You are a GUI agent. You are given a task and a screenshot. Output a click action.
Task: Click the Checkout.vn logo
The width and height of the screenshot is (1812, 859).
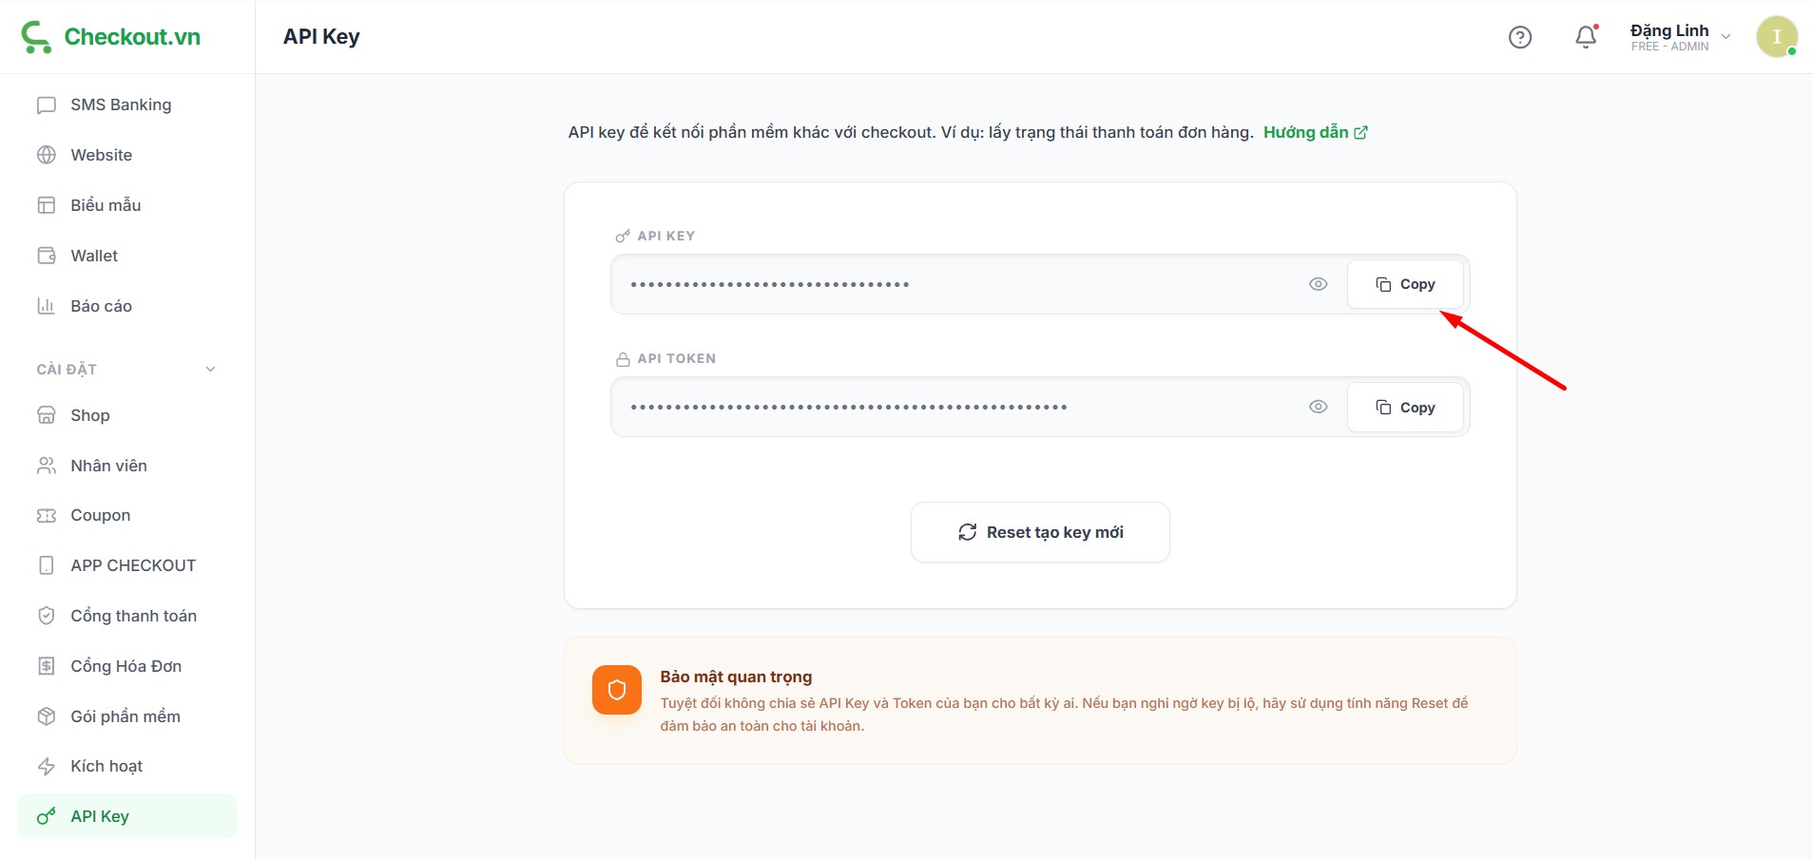[111, 37]
